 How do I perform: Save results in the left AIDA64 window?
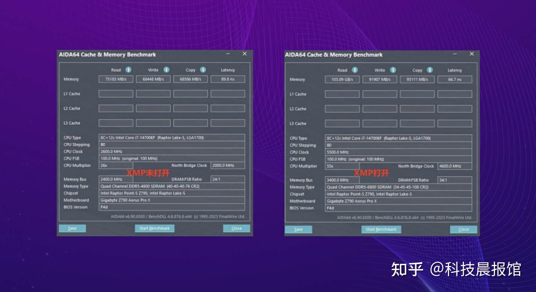[x=72, y=228]
